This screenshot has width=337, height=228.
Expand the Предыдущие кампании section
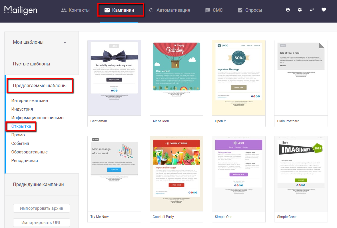[38, 184]
